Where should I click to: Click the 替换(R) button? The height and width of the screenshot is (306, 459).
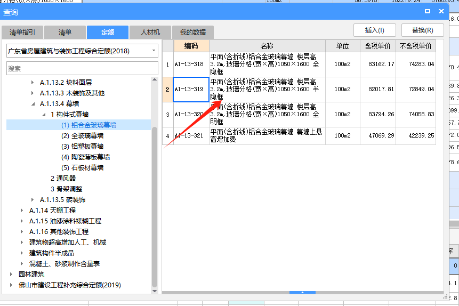(422, 30)
